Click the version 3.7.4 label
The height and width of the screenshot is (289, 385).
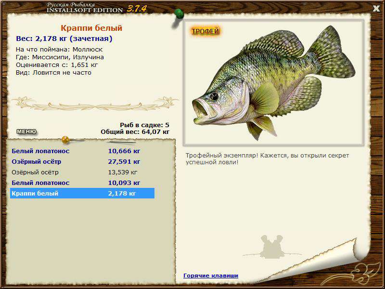pyautogui.click(x=137, y=9)
